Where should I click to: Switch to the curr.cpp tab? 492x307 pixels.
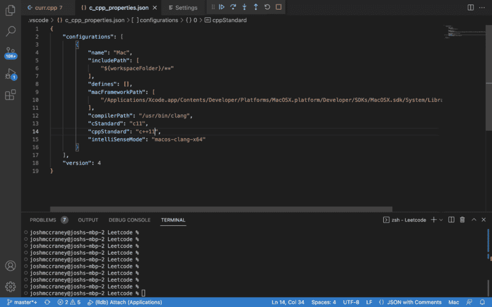click(48, 7)
